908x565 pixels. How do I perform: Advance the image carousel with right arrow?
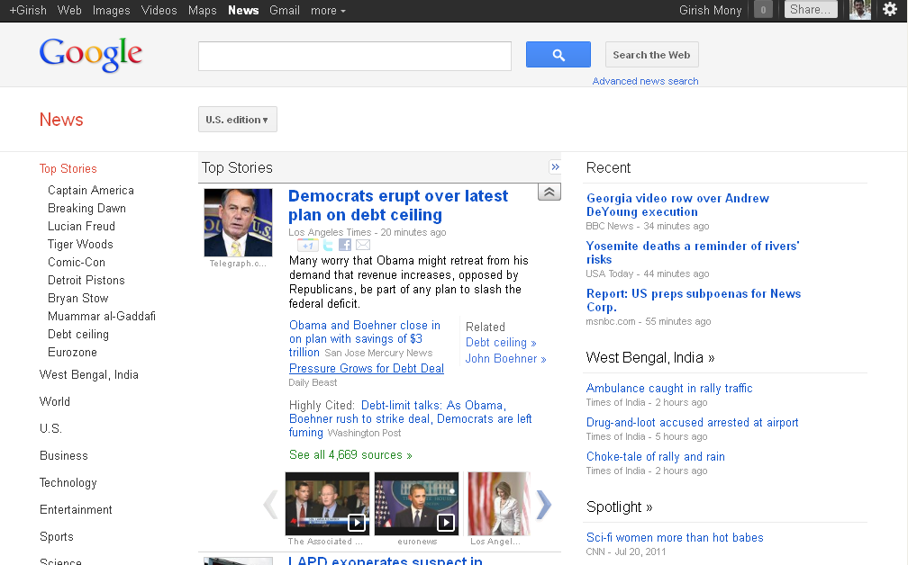coord(543,505)
